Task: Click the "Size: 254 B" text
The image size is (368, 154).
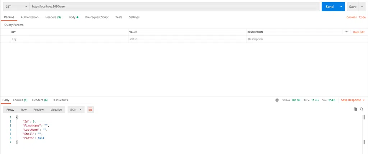Action: [x=328, y=100]
